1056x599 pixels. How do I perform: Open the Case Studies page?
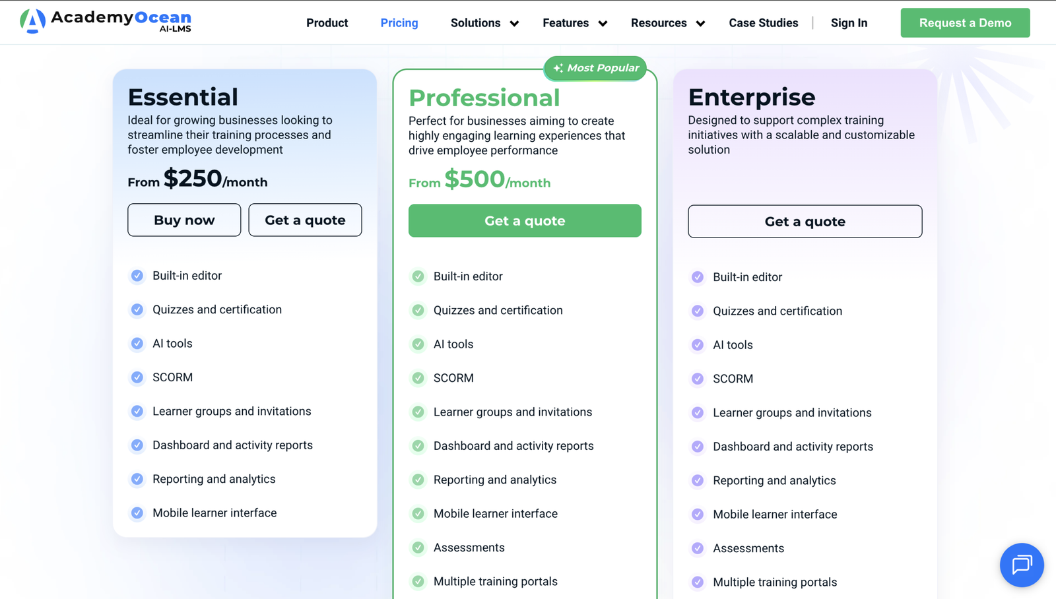764,23
